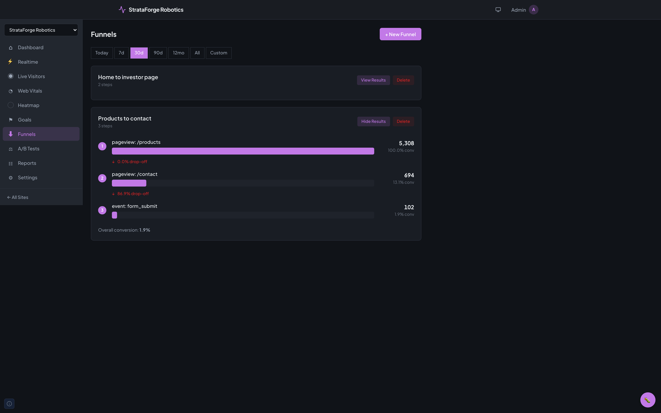This screenshot has height=413, width=661.
Task: Open the round purple widget at bottom right
Action: 648,400
